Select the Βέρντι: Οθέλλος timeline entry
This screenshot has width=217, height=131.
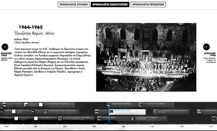pyautogui.click(x=123, y=105)
